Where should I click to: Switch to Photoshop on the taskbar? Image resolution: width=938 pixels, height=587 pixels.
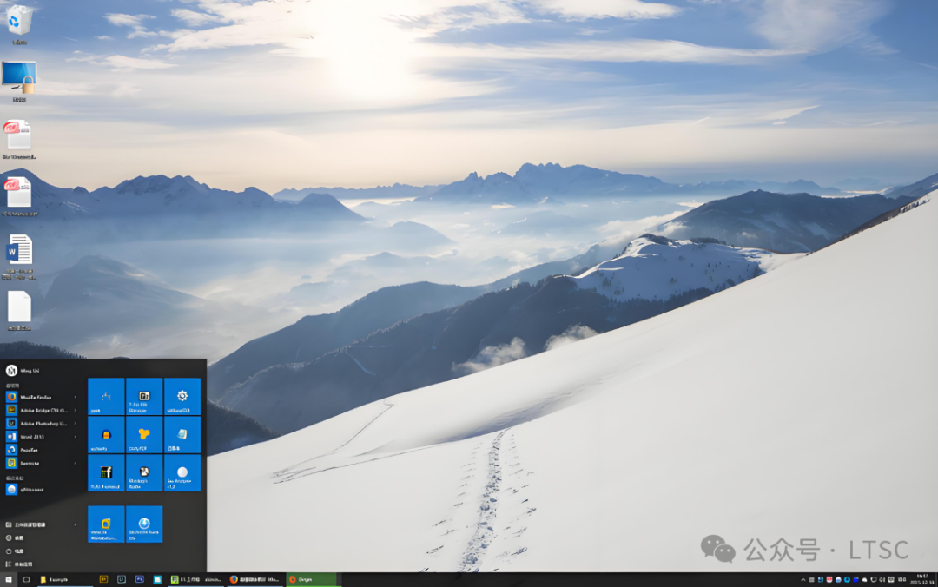pos(139,579)
